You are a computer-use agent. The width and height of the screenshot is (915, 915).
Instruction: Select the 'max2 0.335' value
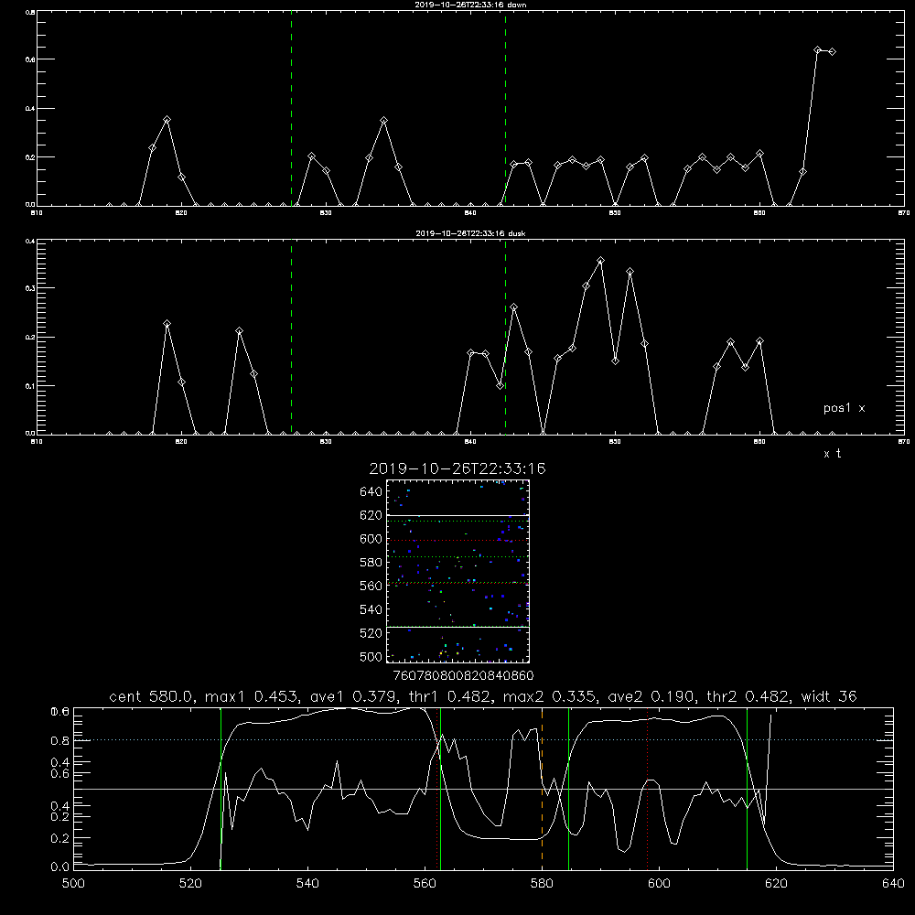click(550, 696)
